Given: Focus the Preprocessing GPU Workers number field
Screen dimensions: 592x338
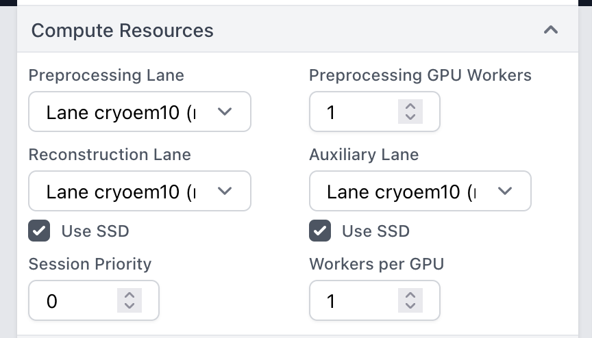Looking at the screenshot, I should click(x=353, y=112).
